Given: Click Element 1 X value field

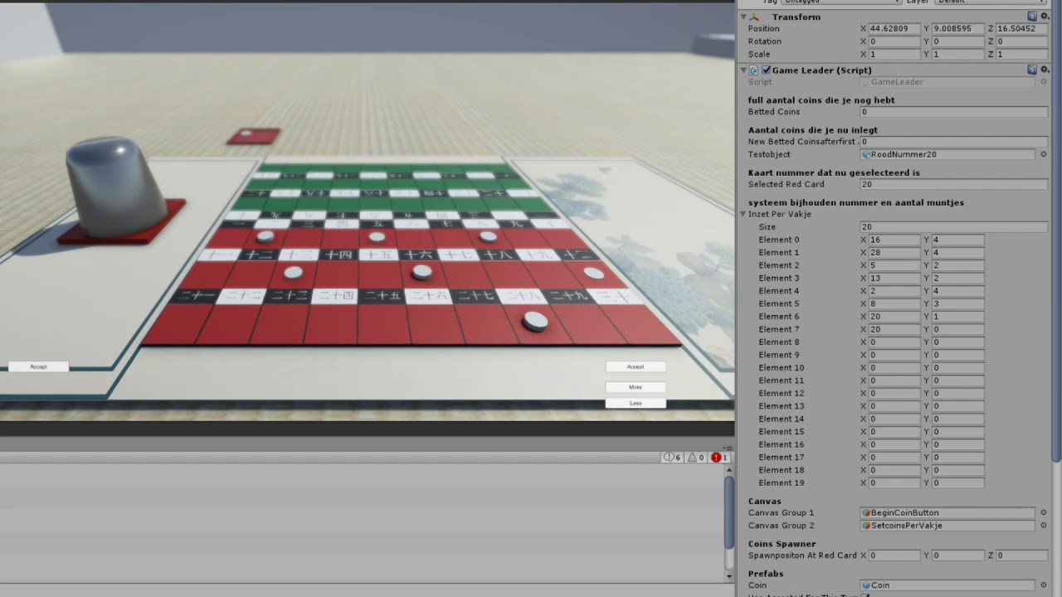Looking at the screenshot, I should (x=894, y=253).
